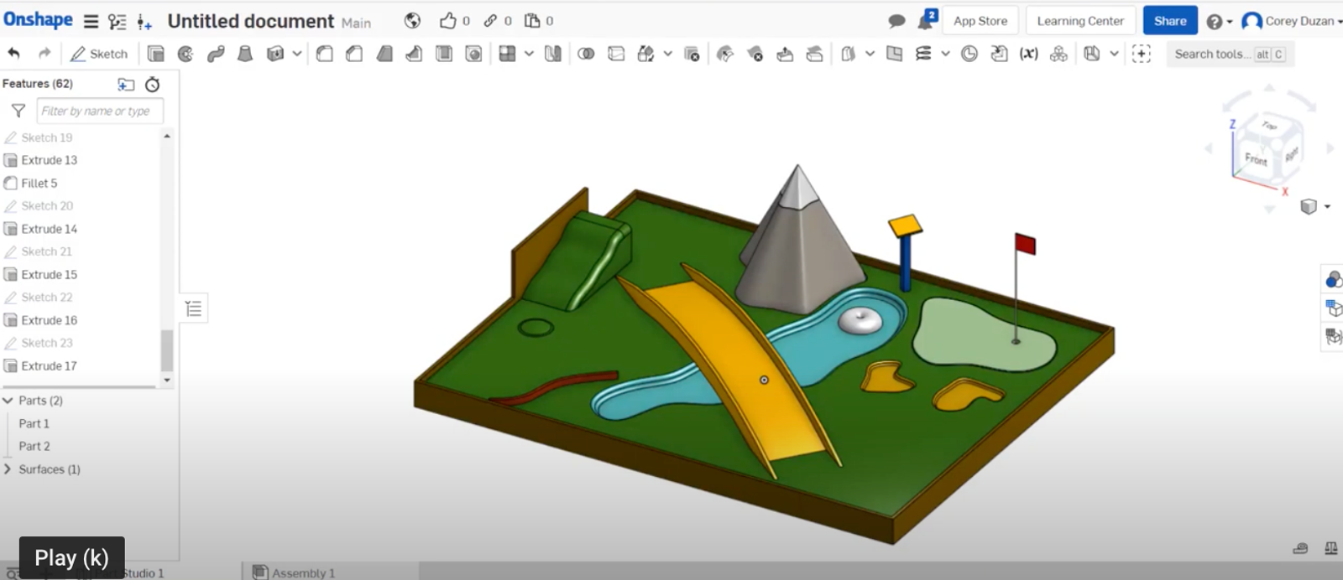Undo the last action

point(14,54)
